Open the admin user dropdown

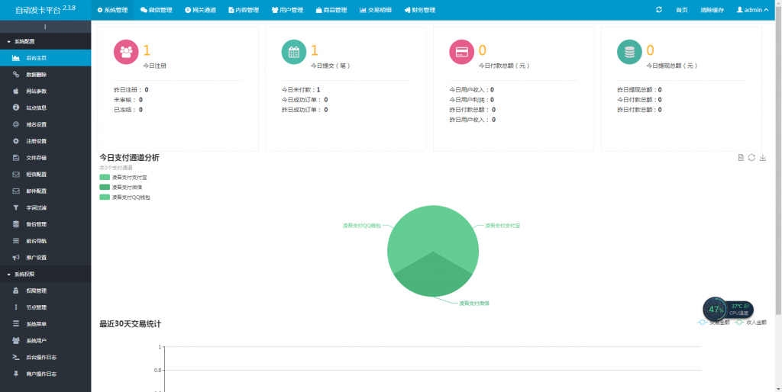click(751, 10)
